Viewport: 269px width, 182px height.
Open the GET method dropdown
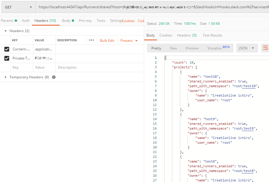19,7
